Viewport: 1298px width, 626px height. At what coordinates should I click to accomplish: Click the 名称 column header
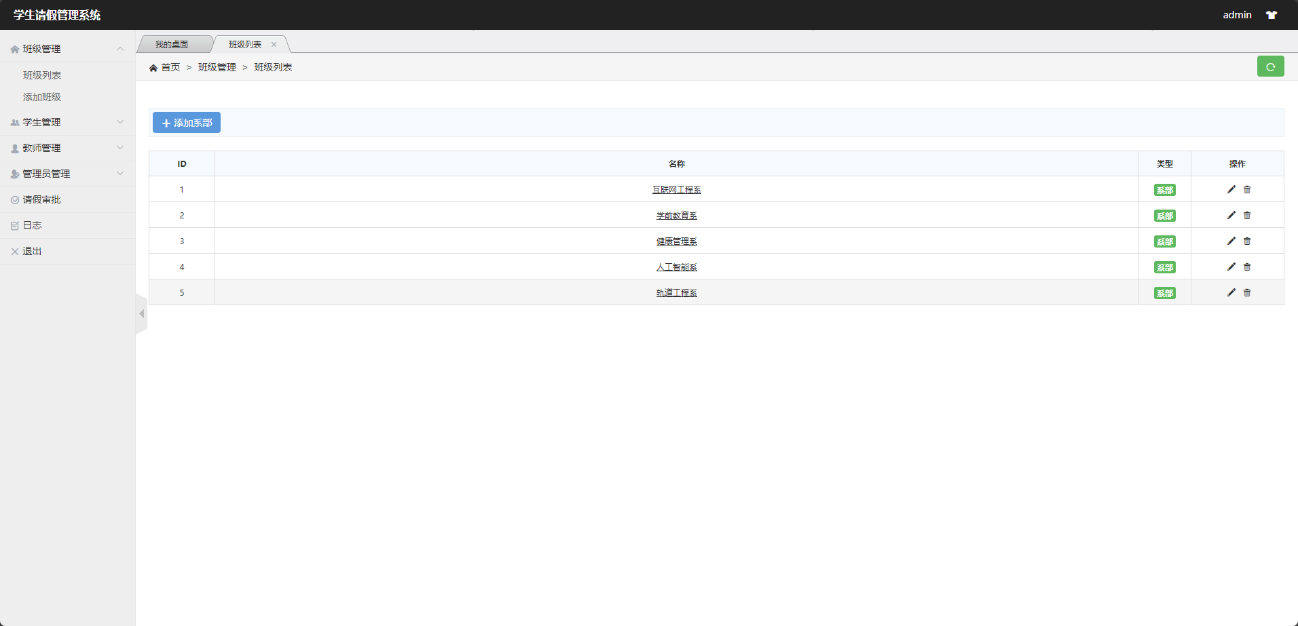pos(677,164)
